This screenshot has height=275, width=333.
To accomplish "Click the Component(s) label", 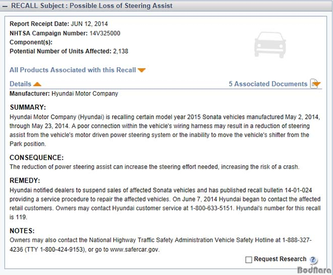I will pos(31,42).
